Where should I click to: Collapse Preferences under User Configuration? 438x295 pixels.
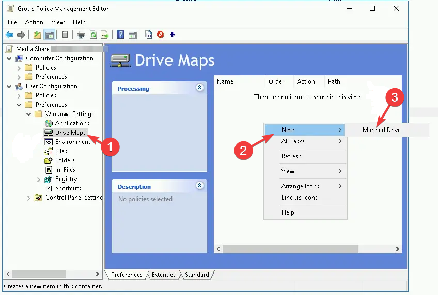19,105
